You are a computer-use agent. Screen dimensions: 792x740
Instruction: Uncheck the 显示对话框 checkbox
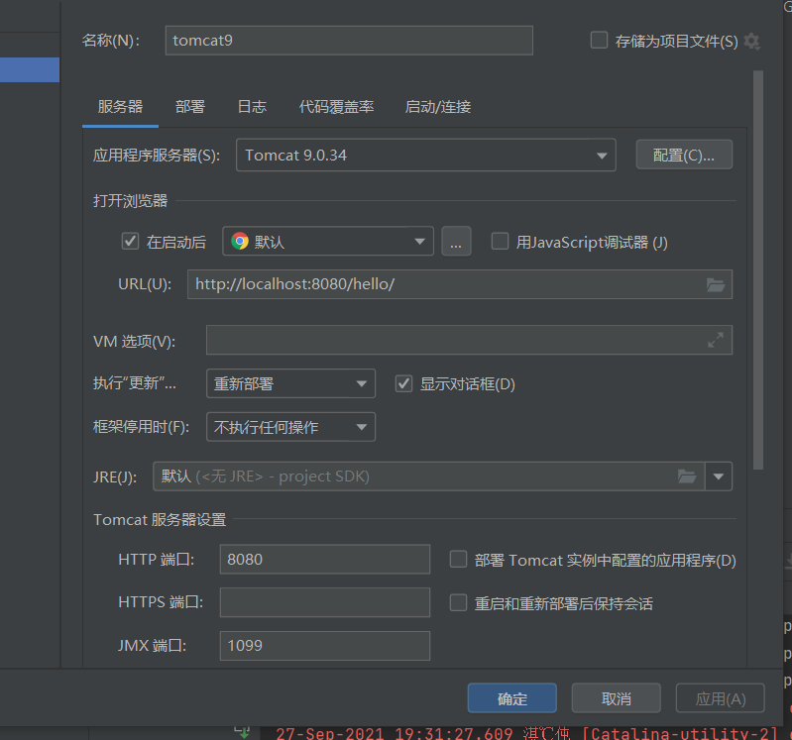click(403, 383)
